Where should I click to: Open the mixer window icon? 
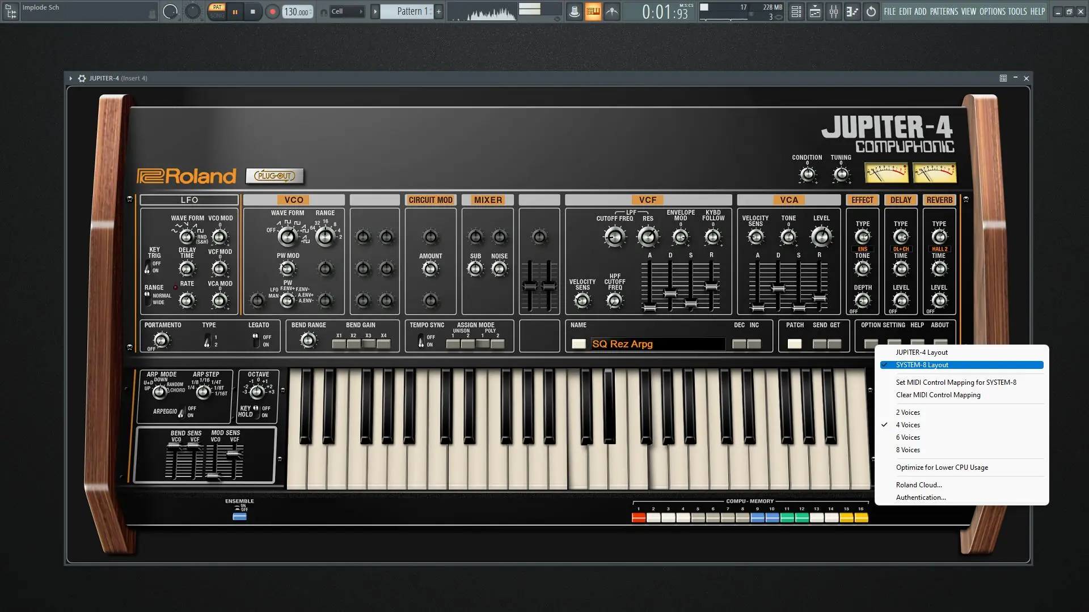(833, 11)
